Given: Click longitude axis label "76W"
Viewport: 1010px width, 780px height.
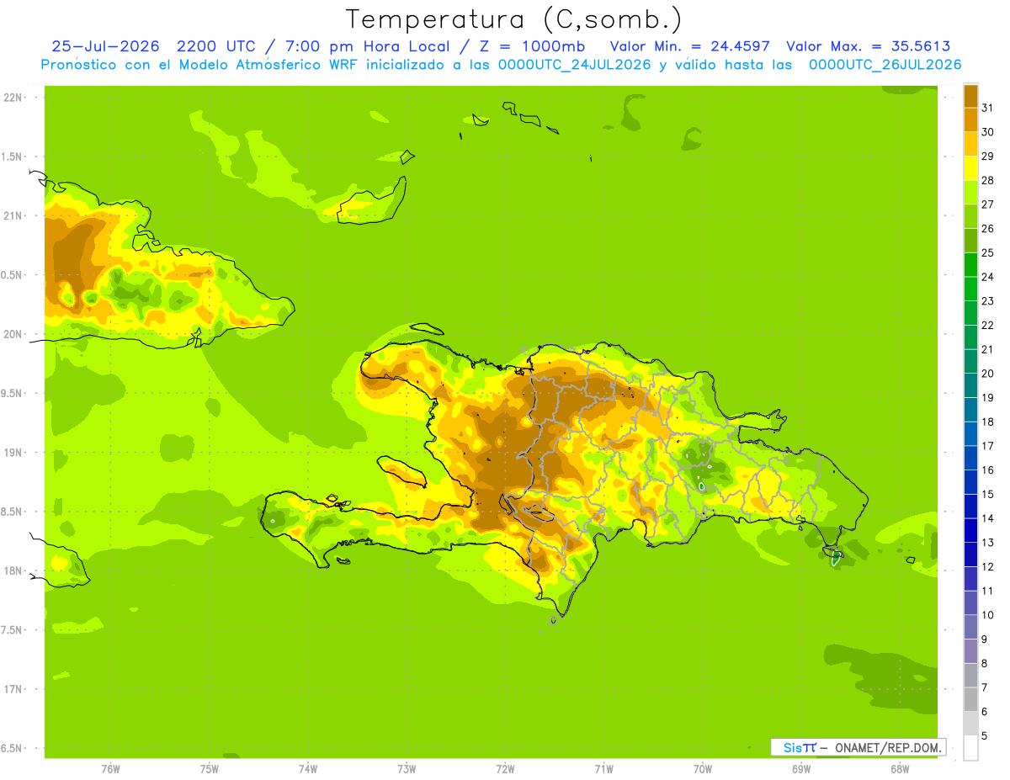Looking at the screenshot, I should point(110,768).
